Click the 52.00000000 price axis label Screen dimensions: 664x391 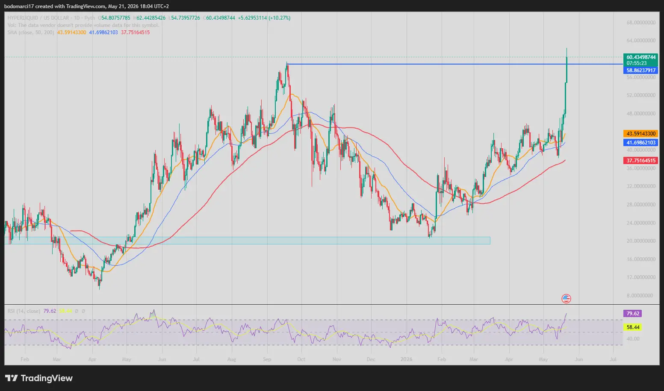(641, 95)
